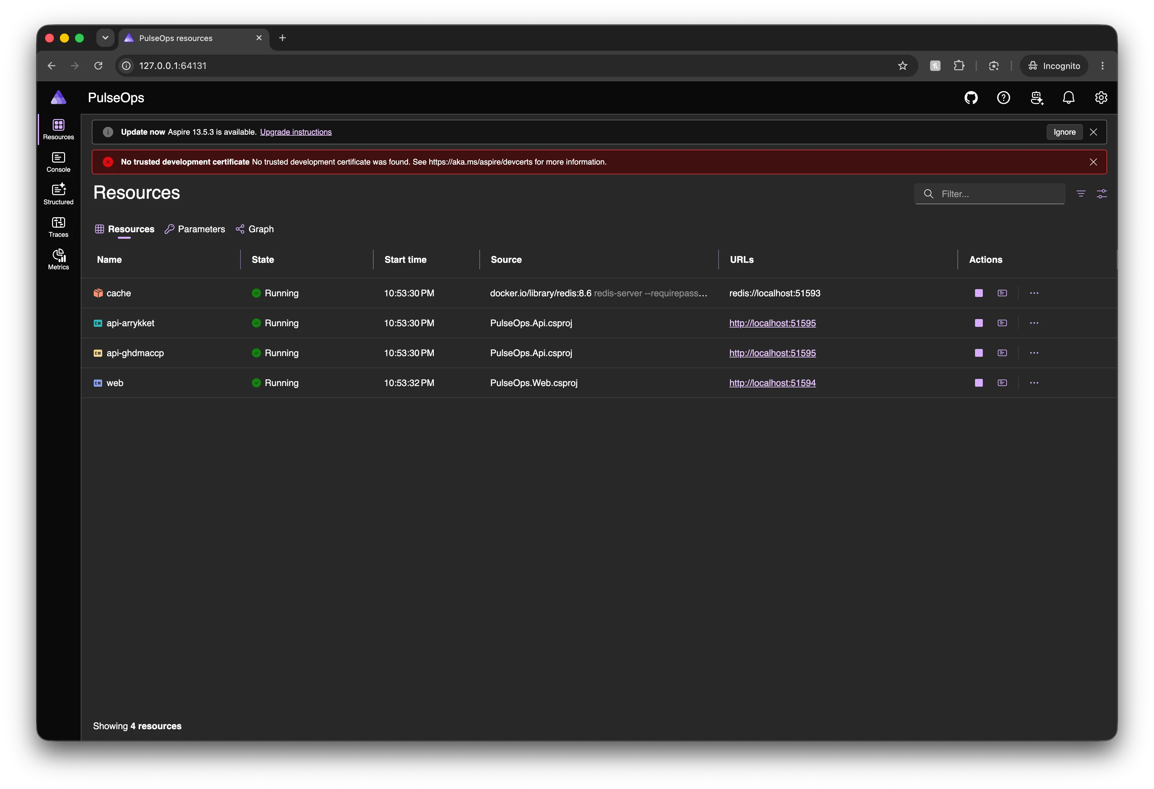Viewport: 1154px width, 789px height.
Task: Switch to the Parameters tab
Action: (x=195, y=229)
